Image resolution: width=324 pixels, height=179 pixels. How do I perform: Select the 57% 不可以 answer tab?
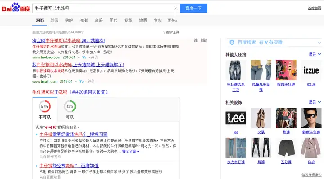pyautogui.click(x=45, y=109)
